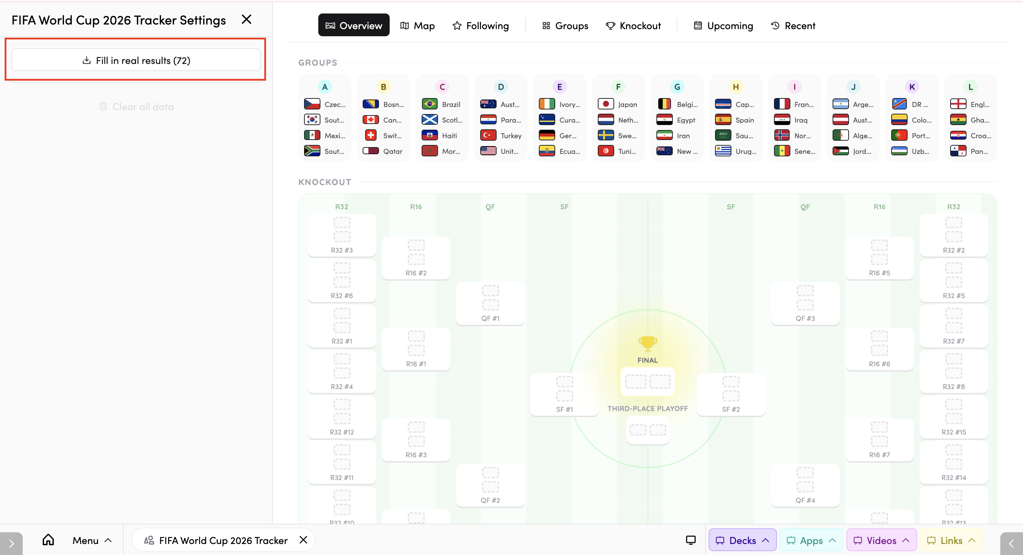Show the Recent matches tab
Screen dimensions: 1023x555
point(793,26)
